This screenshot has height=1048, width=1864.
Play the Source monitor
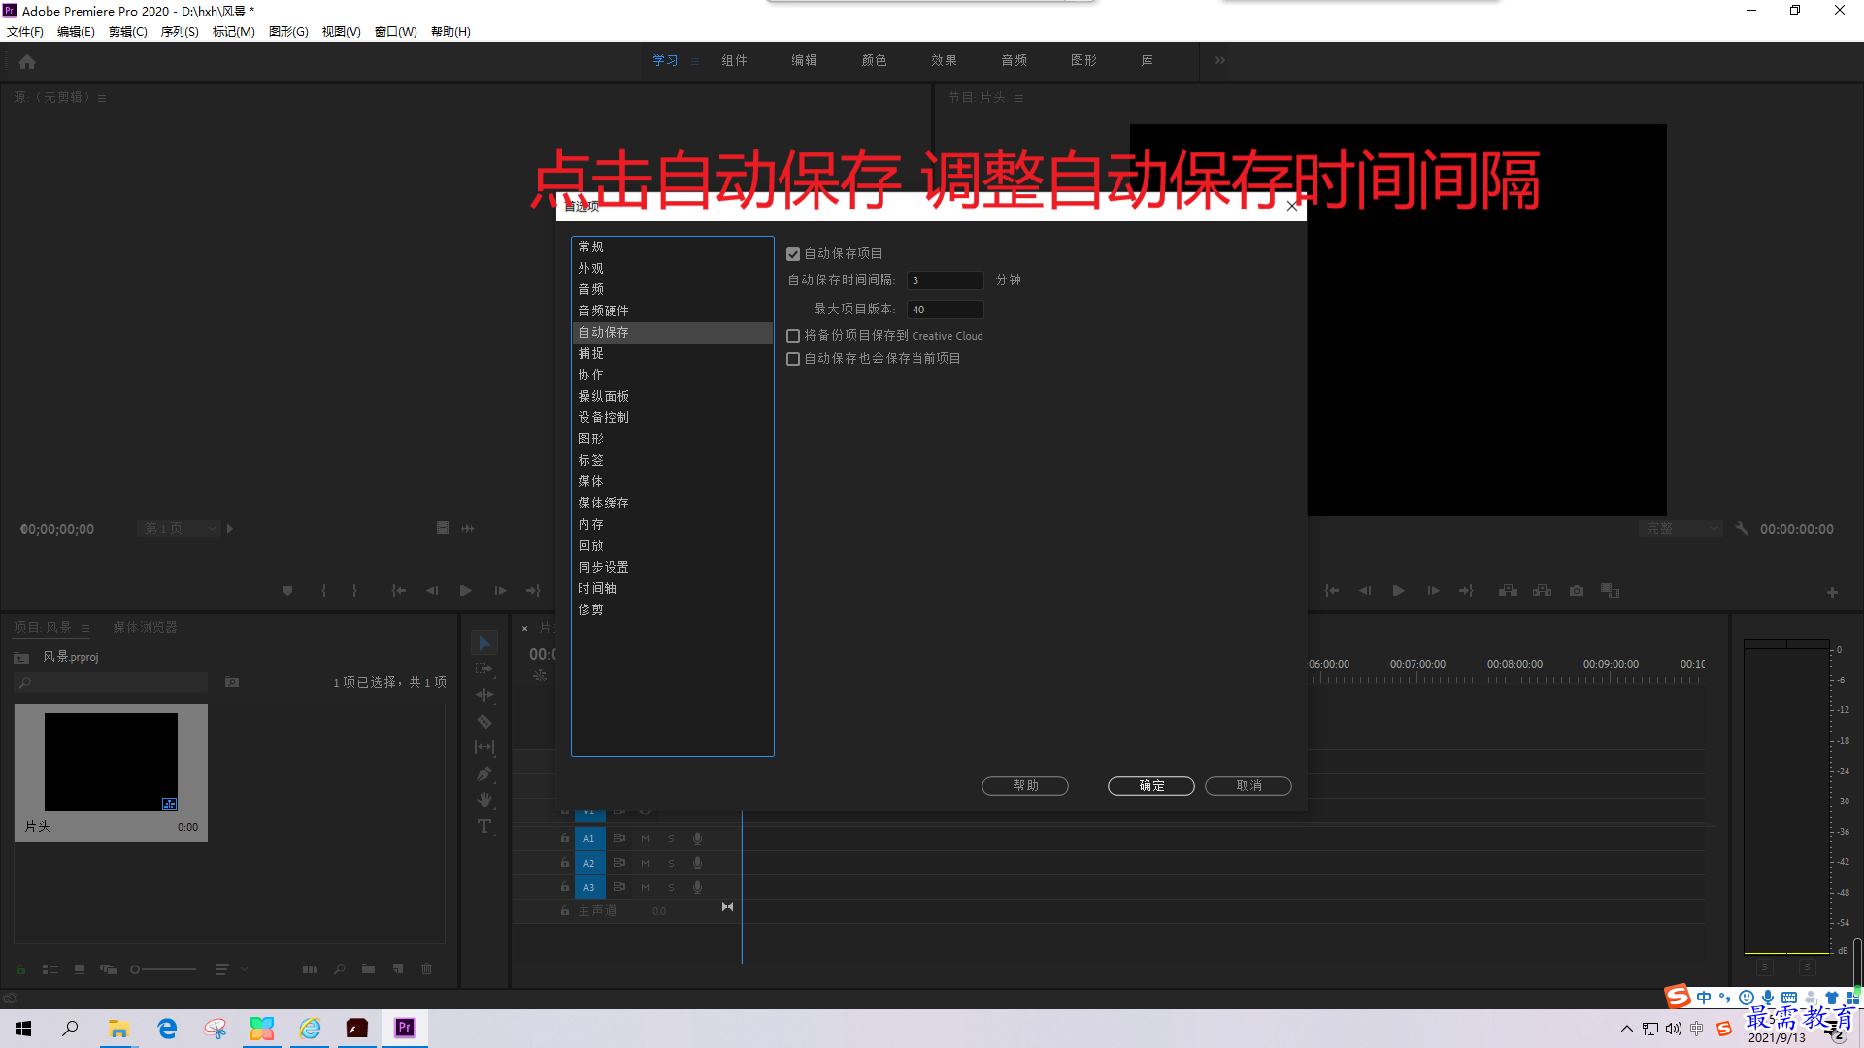click(465, 591)
